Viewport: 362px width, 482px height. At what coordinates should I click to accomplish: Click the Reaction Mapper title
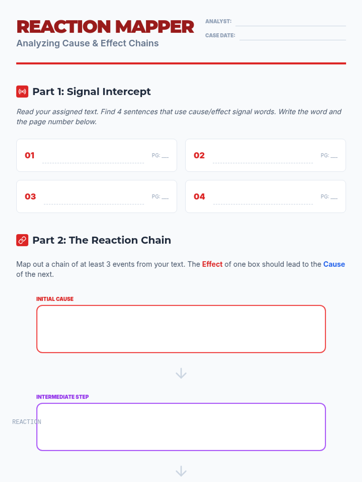[x=105, y=27]
